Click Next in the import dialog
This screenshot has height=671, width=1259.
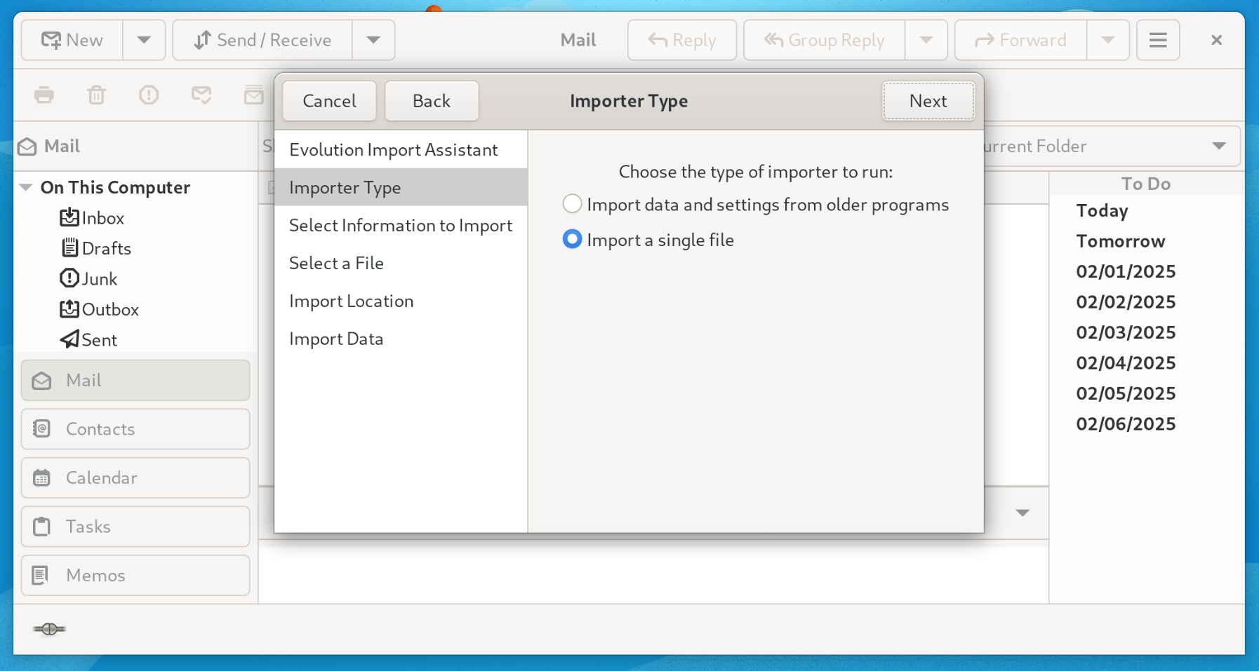928,101
